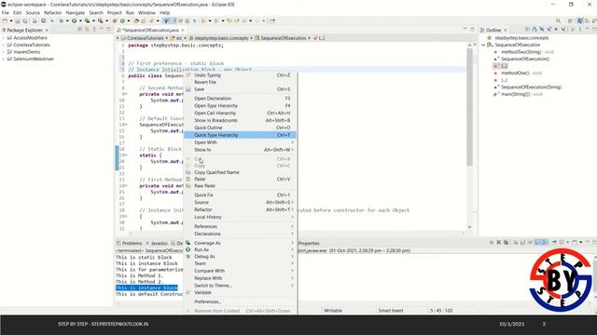Open the New button dropdown arrow
The width and height of the screenshot is (597, 335).
pos(11,20)
